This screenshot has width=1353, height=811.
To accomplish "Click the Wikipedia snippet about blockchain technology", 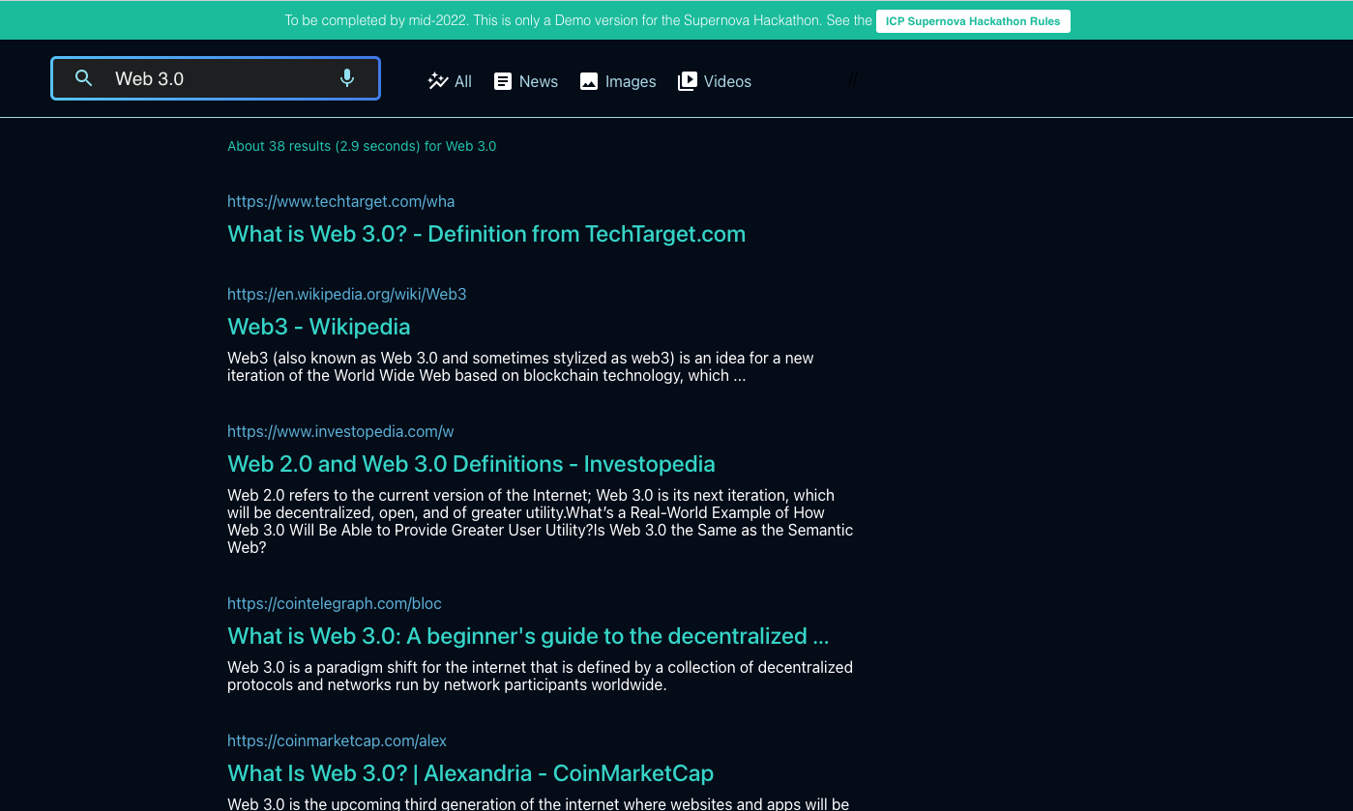I will tap(520, 366).
